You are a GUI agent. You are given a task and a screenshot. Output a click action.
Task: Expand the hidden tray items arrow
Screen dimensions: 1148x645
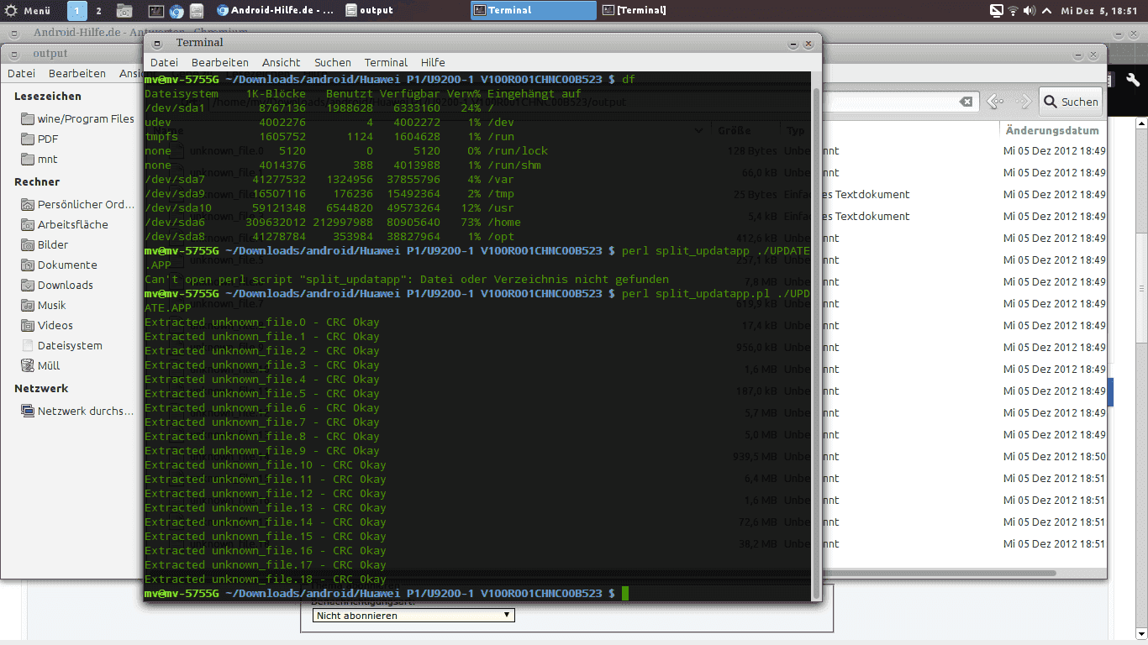point(1046,11)
